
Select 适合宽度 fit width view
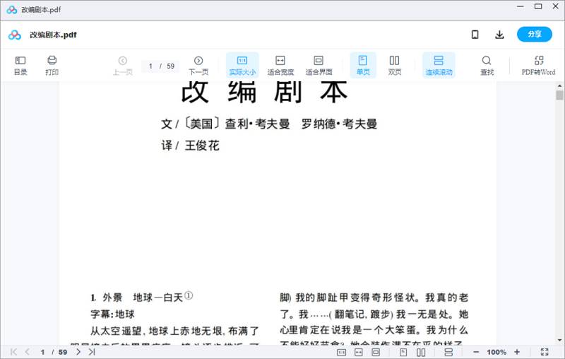point(280,65)
